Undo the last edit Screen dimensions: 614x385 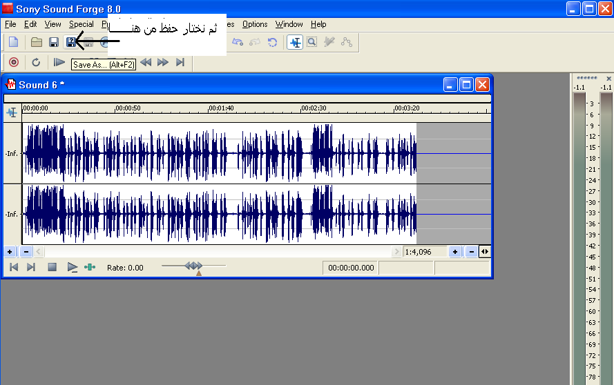(x=238, y=42)
